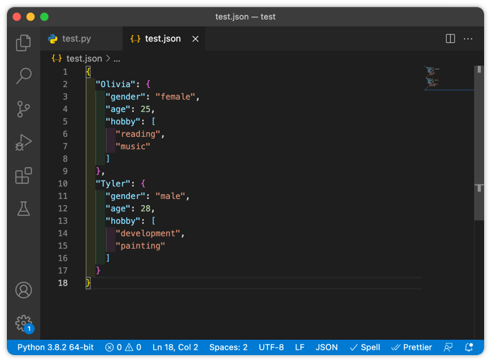Click the age value 25

click(x=145, y=109)
